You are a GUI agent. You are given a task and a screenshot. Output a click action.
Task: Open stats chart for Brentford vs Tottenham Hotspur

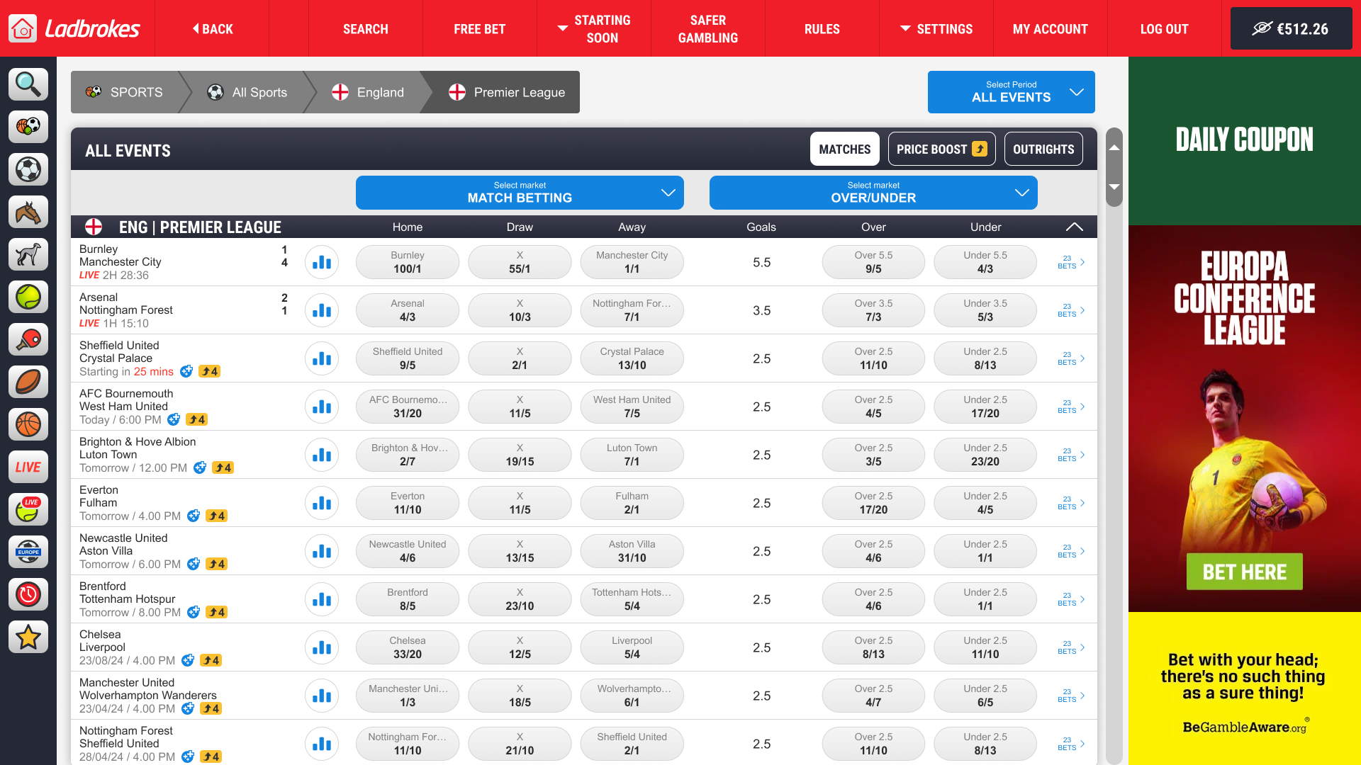pyautogui.click(x=322, y=599)
